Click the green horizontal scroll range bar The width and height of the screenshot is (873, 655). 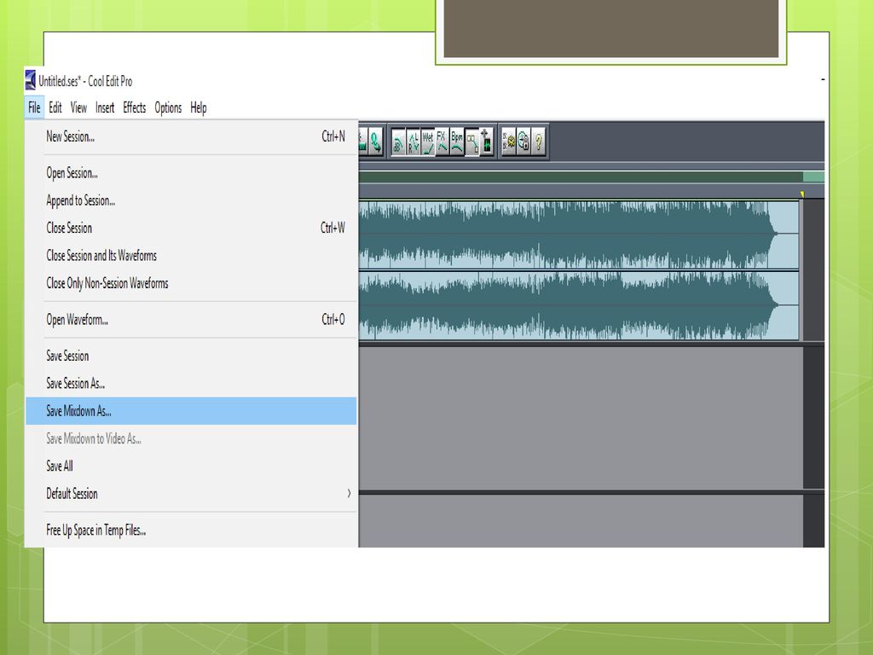[581, 177]
